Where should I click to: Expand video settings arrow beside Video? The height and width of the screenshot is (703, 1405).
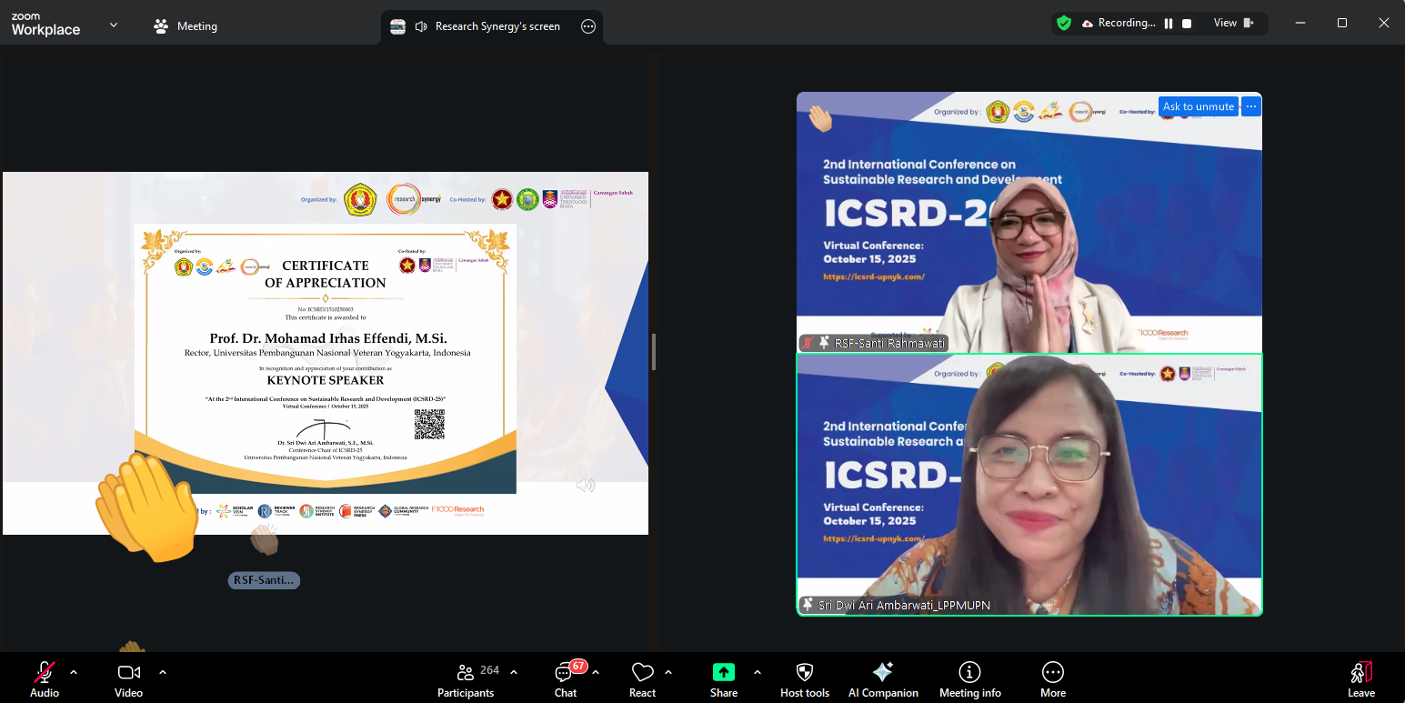click(x=163, y=672)
